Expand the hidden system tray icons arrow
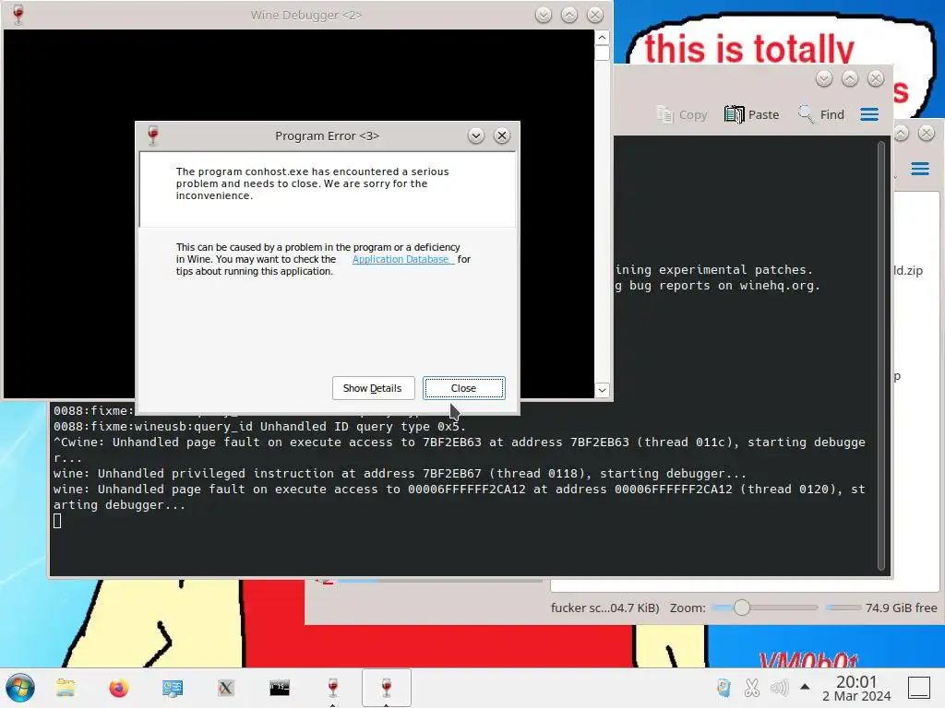Viewport: 945px width, 708px height. pyautogui.click(x=805, y=687)
